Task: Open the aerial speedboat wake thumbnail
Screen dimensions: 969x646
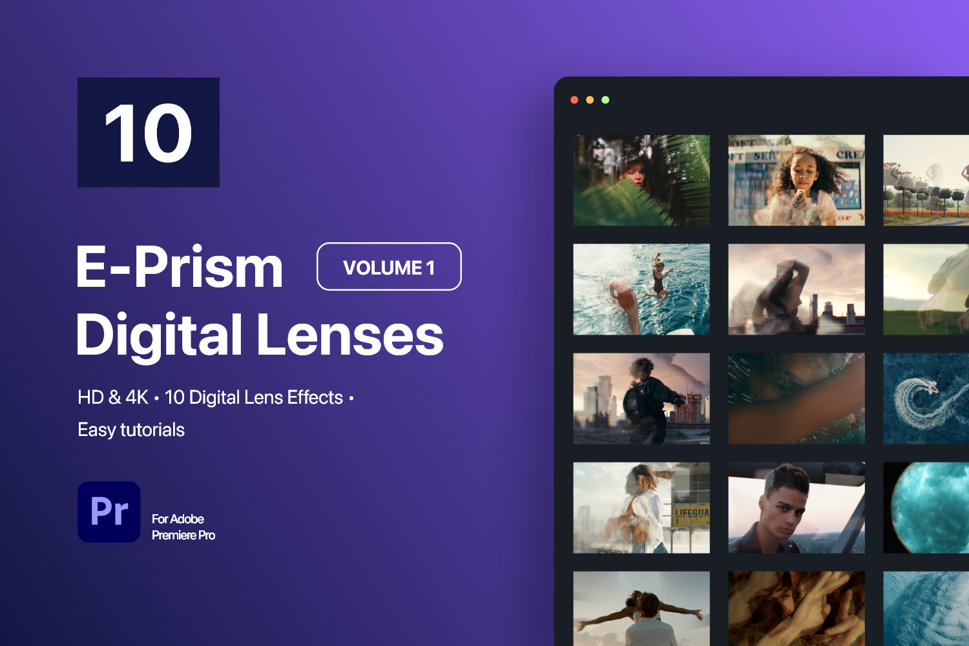Action: pyautogui.click(x=926, y=399)
